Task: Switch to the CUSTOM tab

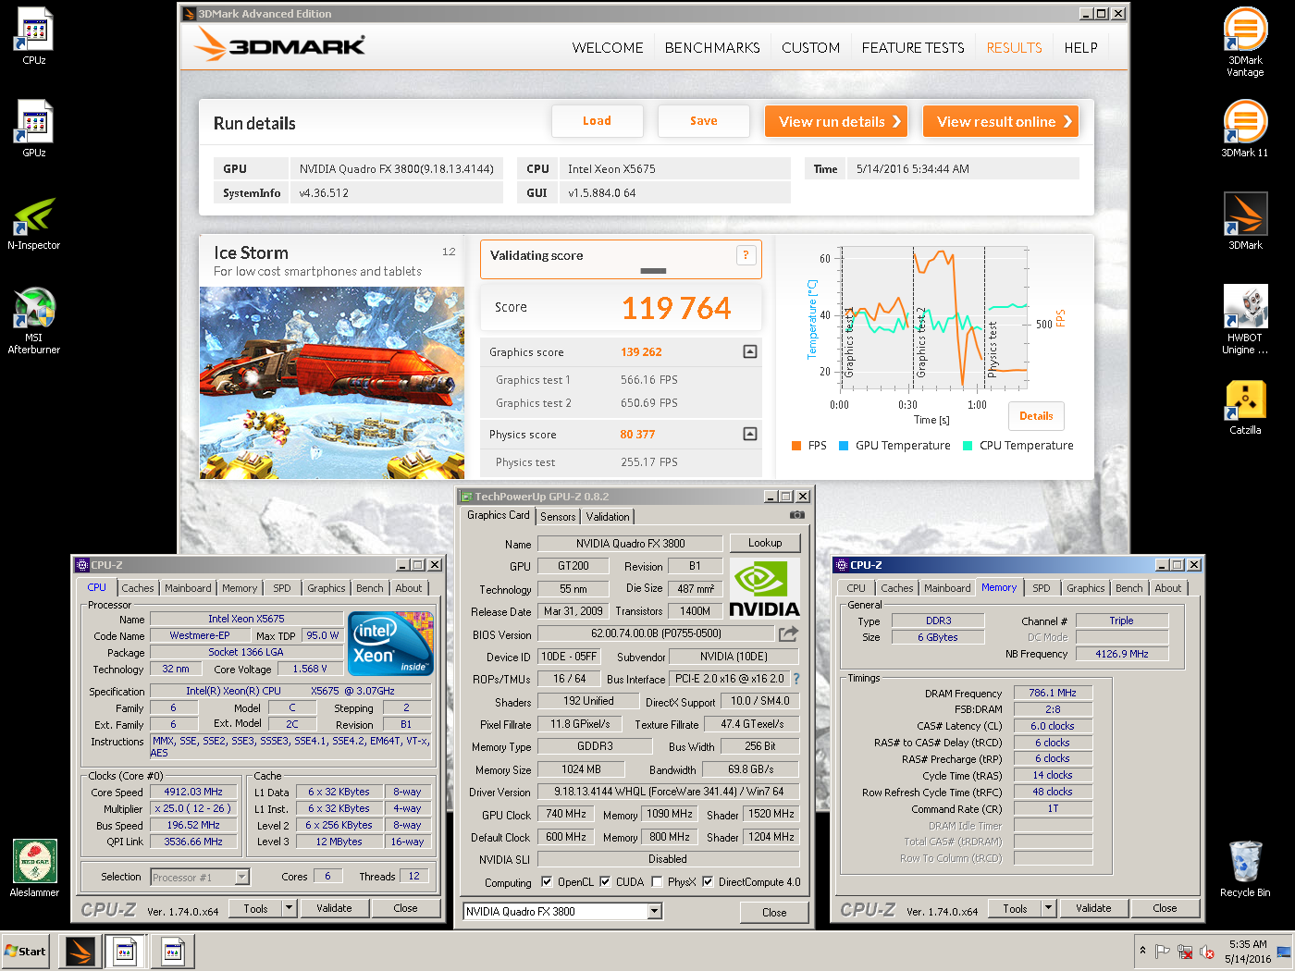Action: coord(811,47)
